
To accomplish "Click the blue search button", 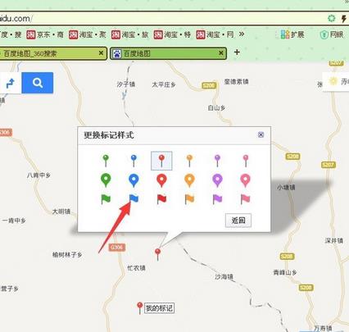I will tap(38, 83).
